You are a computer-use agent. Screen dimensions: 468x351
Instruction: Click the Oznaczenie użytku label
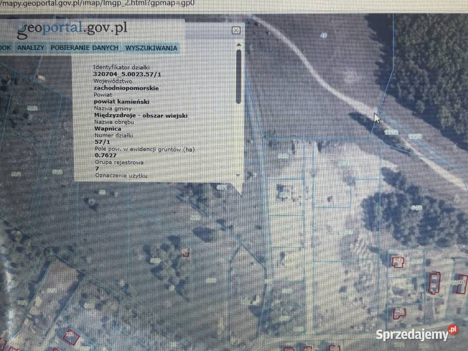121,175
